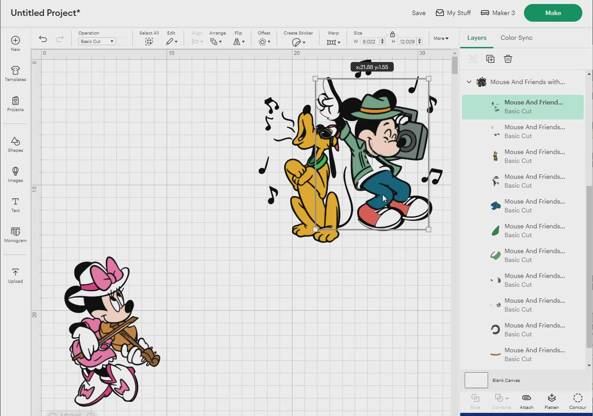This screenshot has width=593, height=416.
Task: Select the green leaf-shaped layer
Action: click(523, 231)
